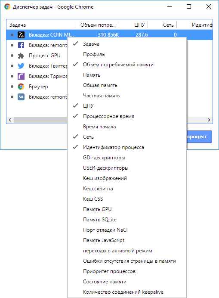Click the 287.6 CPU value
219x298 pixels.
pyautogui.click(x=142, y=35)
